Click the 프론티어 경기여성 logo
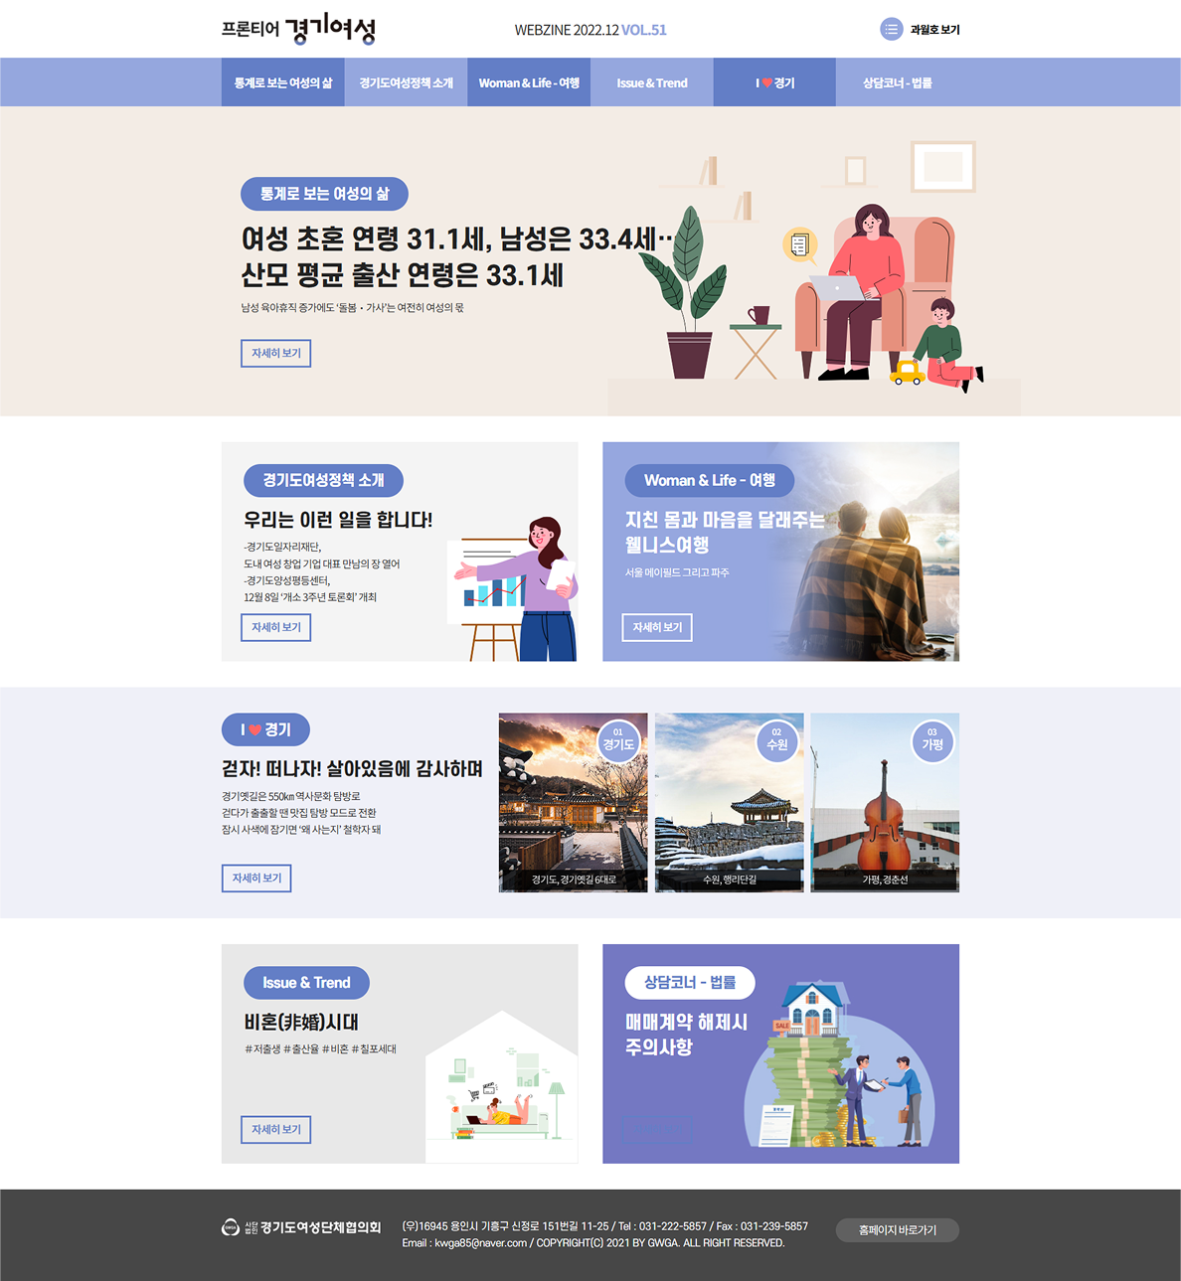The width and height of the screenshot is (1181, 1281). click(298, 30)
